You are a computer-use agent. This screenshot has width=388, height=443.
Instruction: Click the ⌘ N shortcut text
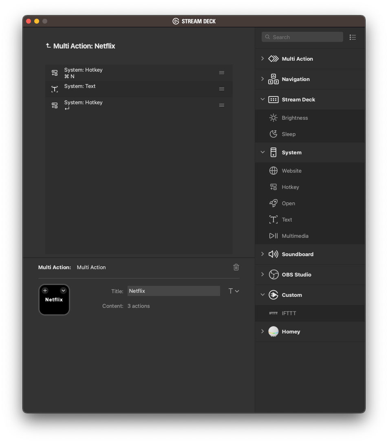(69, 76)
